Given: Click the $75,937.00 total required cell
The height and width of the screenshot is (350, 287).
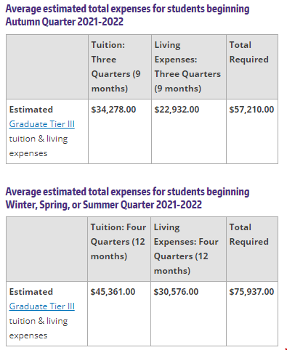Looking at the screenshot, I should point(252,314).
